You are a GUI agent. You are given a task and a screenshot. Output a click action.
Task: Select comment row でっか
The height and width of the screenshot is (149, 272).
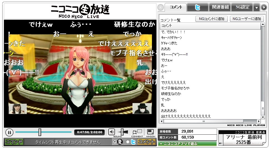(x=210, y=100)
